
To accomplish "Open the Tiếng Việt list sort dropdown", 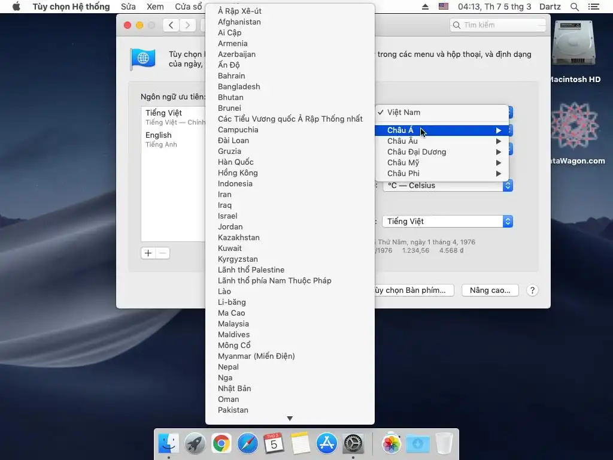I will coord(448,222).
